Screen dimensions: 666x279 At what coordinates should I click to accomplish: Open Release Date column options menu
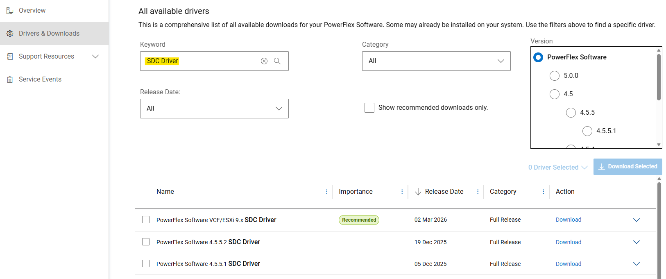click(478, 192)
